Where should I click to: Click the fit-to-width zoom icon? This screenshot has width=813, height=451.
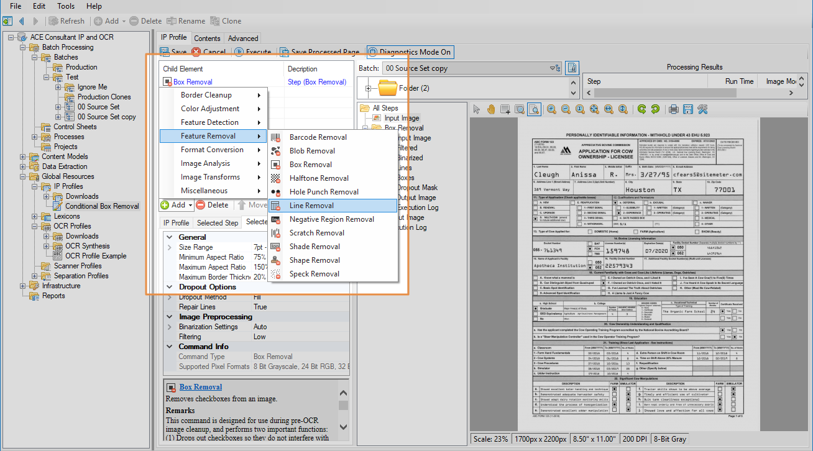click(x=609, y=109)
